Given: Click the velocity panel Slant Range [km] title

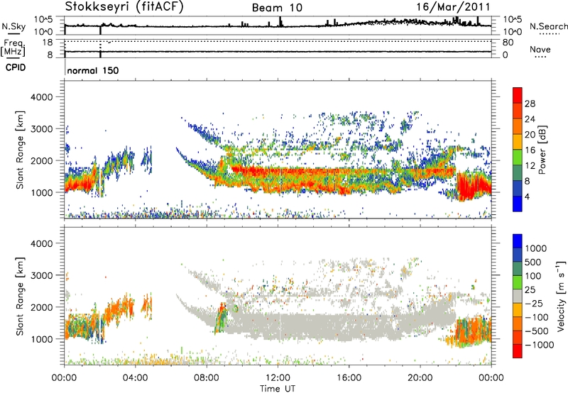Looking at the screenshot, I should click(x=20, y=296).
